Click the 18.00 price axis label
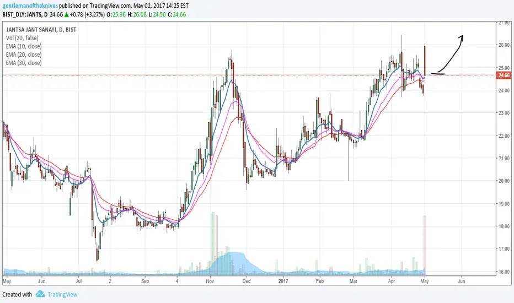 (x=504, y=226)
